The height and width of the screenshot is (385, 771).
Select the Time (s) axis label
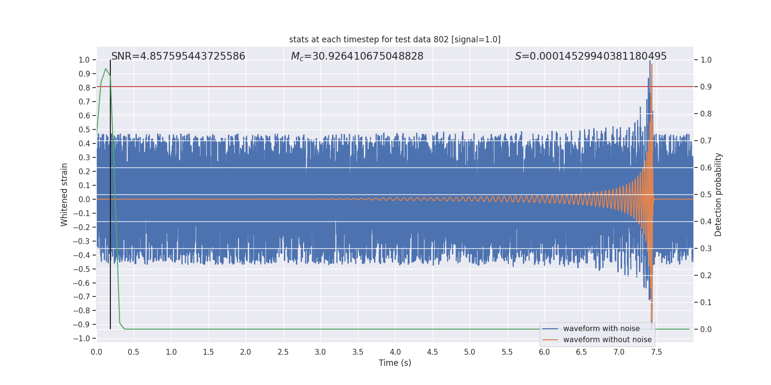(395, 363)
